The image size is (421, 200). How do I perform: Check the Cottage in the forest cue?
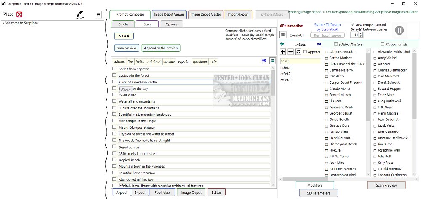pos(114,75)
